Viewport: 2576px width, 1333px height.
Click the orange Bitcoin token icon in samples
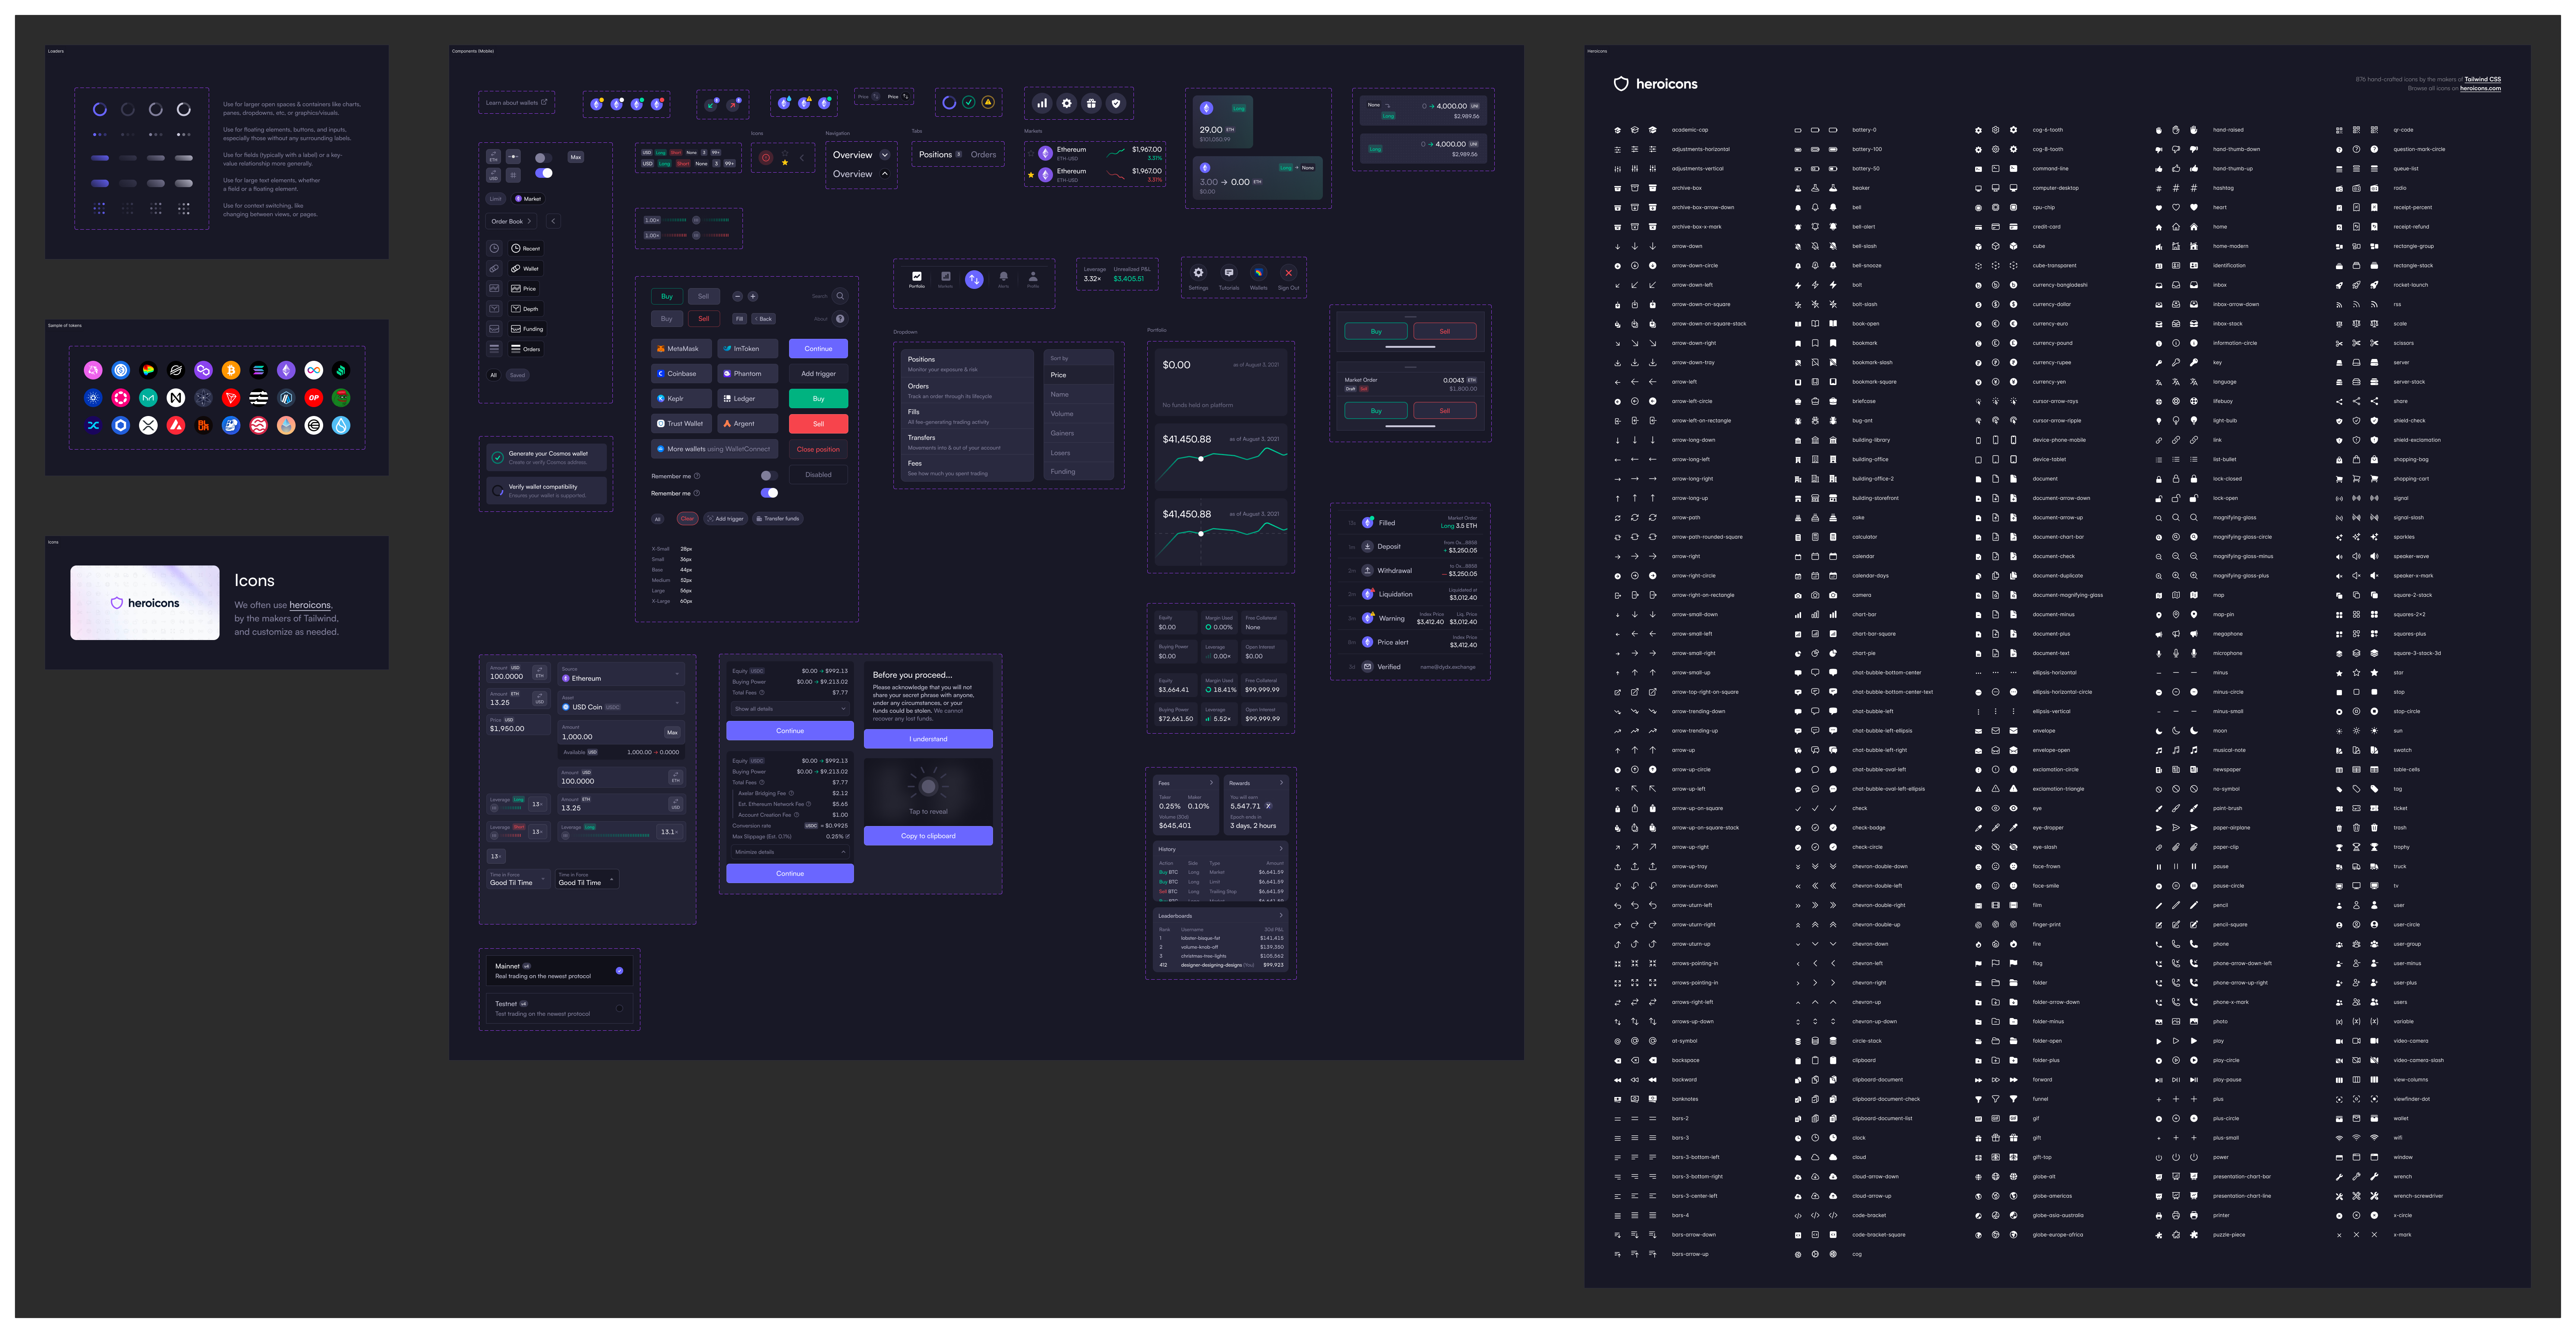[231, 370]
